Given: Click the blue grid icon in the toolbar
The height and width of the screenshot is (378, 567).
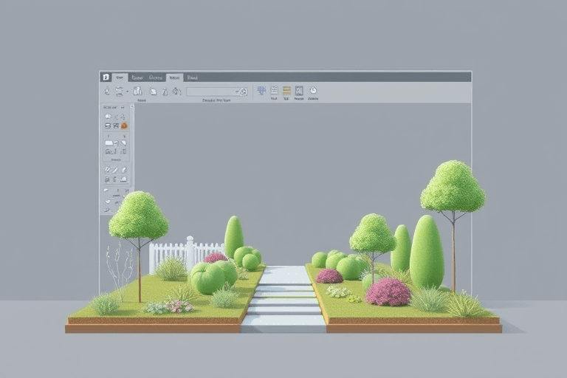Looking at the screenshot, I should pyautogui.click(x=261, y=91).
